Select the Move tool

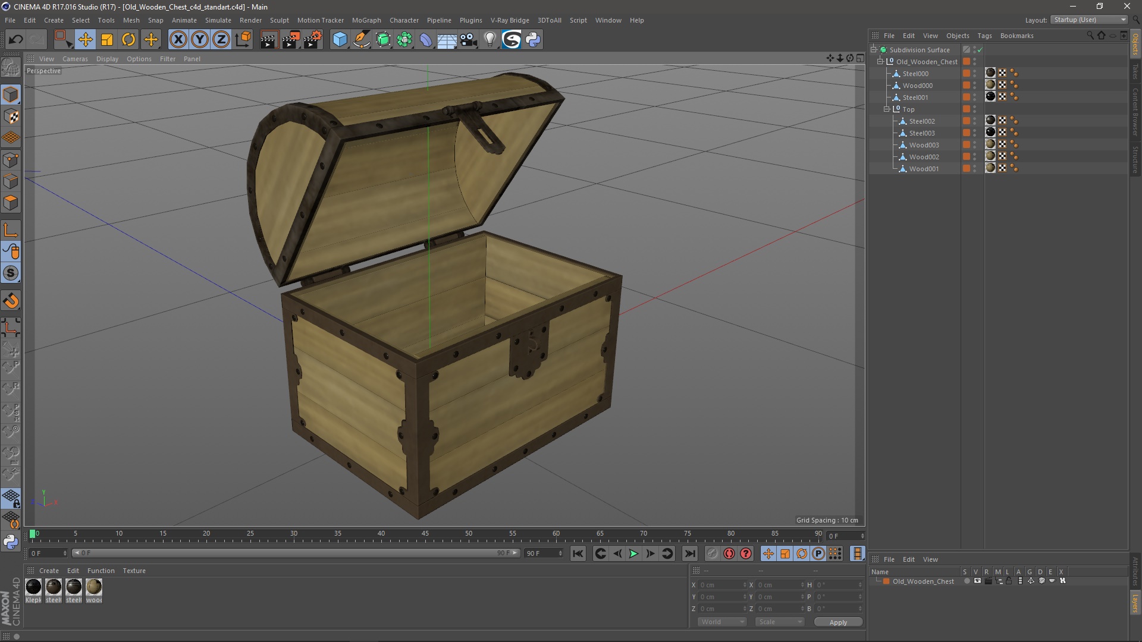tap(86, 39)
